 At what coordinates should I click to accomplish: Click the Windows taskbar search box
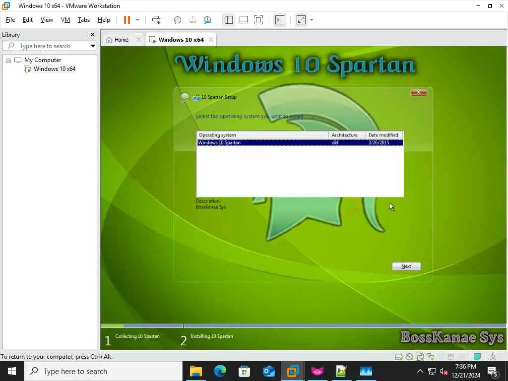(103, 371)
